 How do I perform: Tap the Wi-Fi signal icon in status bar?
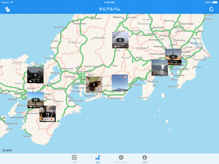pyautogui.click(x=12, y=2)
